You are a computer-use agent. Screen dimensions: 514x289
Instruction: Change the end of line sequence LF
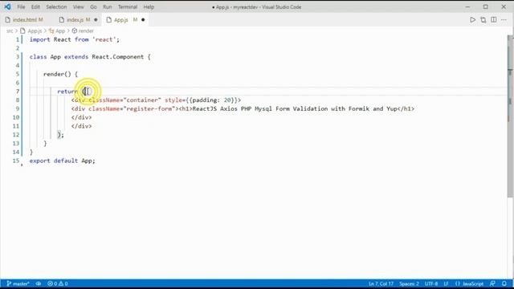pyautogui.click(x=446, y=283)
